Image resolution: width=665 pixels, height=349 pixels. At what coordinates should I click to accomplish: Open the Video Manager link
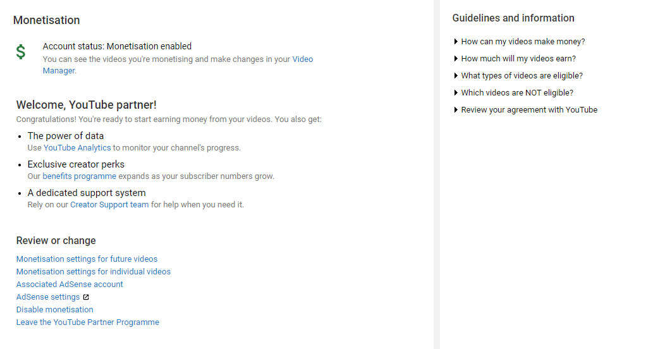click(302, 59)
